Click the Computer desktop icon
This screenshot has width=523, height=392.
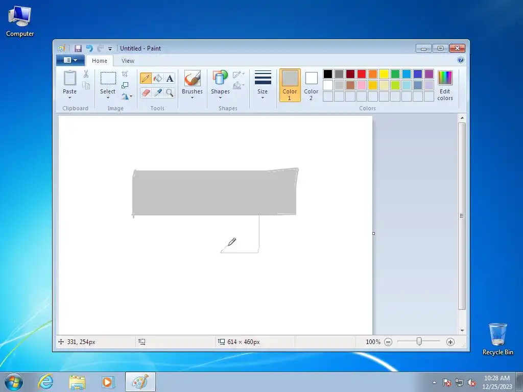click(20, 21)
